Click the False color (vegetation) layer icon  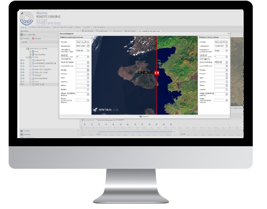[x=33, y=70]
